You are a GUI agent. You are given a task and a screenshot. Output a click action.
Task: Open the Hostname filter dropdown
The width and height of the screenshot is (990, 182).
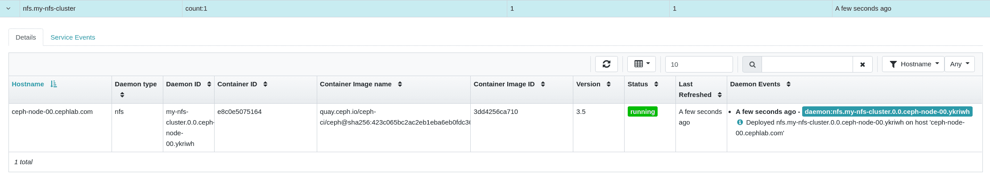(913, 64)
